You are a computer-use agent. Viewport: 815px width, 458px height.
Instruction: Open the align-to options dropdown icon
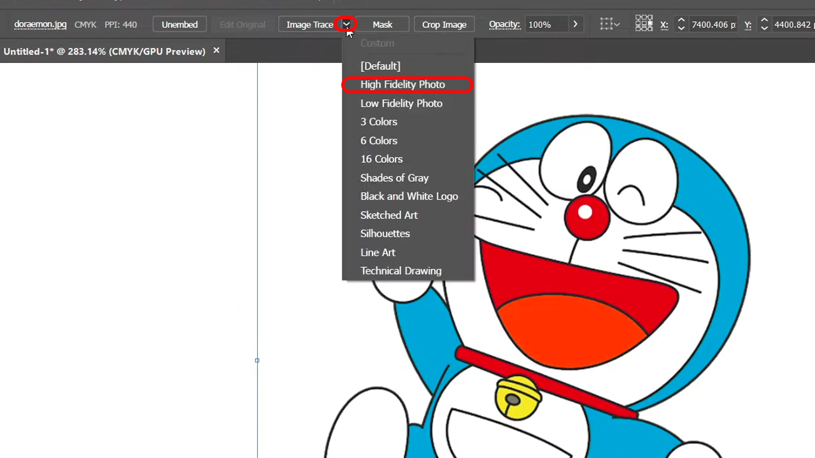(610, 24)
